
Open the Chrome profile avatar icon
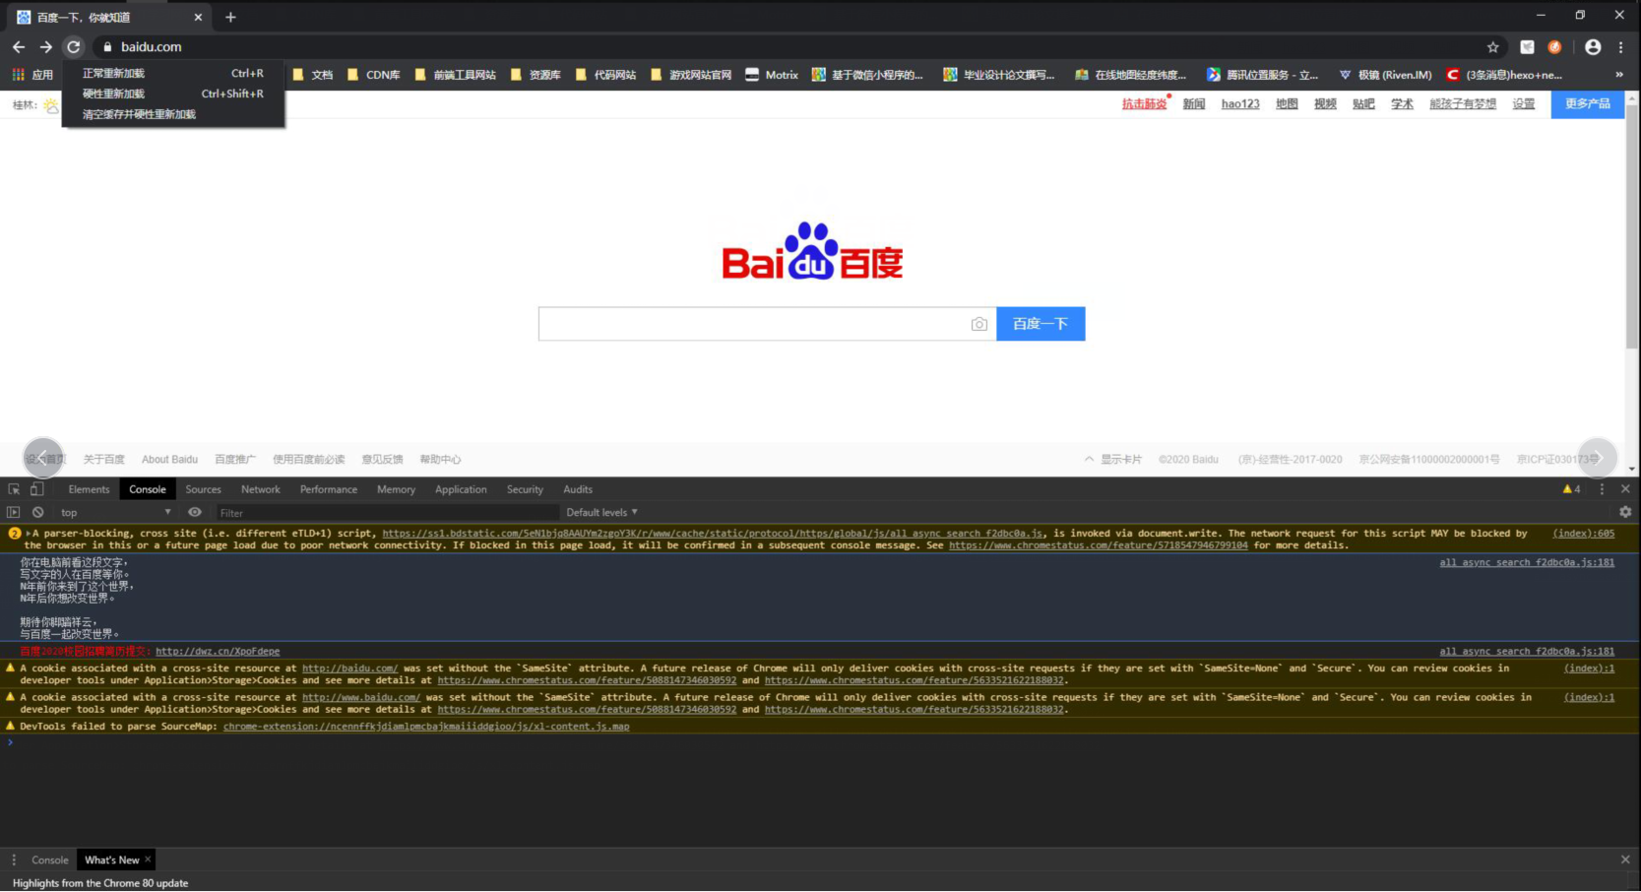(1593, 46)
